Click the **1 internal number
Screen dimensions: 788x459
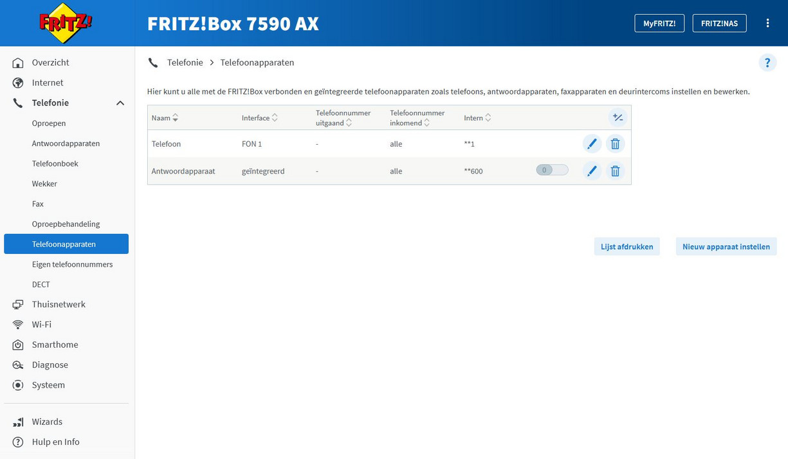pos(469,144)
